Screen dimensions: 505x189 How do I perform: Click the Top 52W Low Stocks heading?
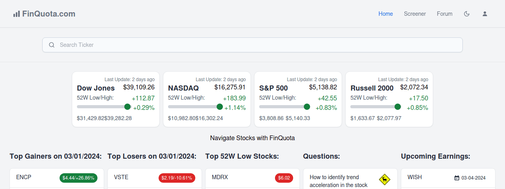click(x=242, y=156)
